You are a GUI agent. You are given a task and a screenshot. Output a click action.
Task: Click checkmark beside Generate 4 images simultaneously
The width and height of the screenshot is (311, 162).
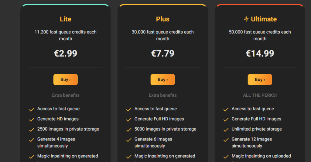click(x=32, y=140)
